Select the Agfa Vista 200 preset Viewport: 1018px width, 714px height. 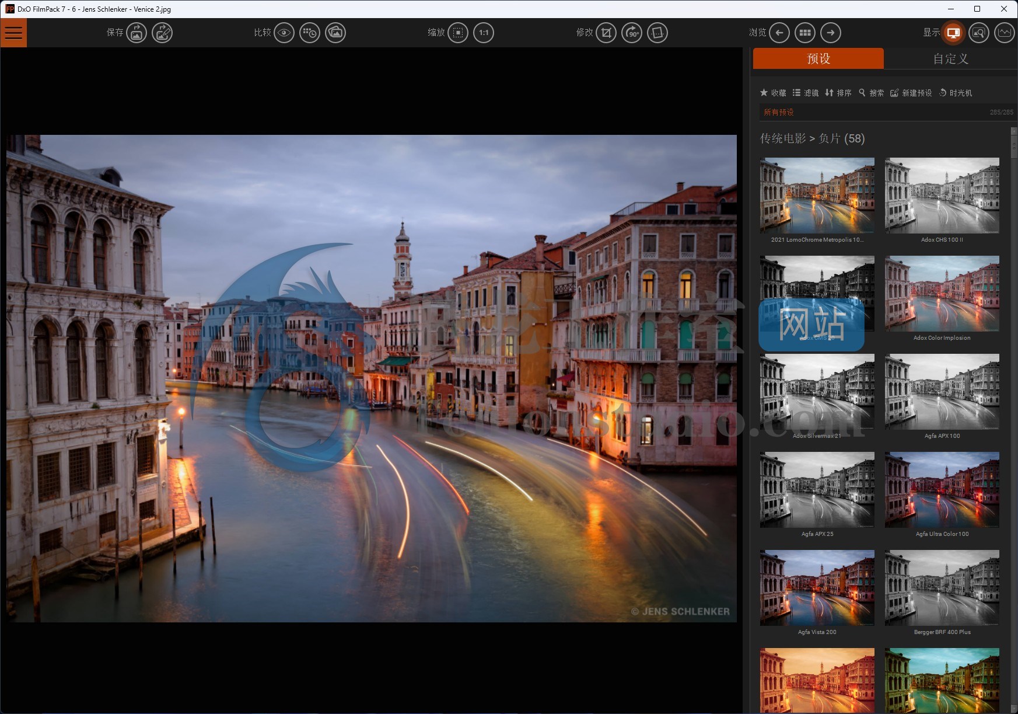[817, 587]
